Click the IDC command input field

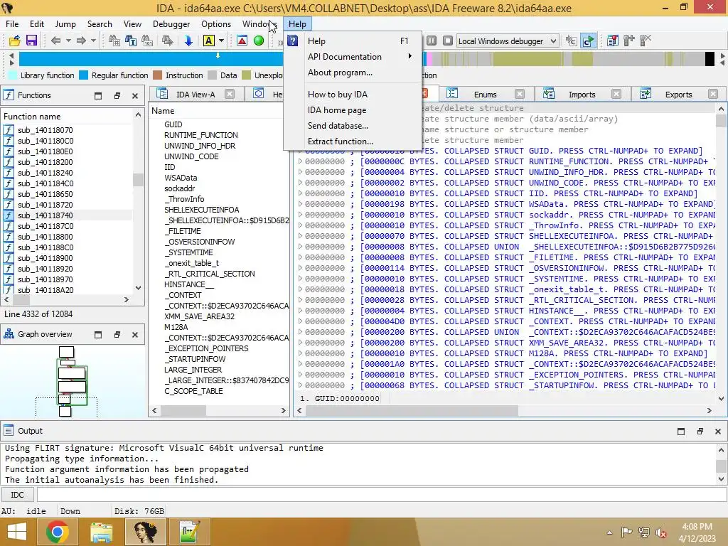click(x=381, y=495)
